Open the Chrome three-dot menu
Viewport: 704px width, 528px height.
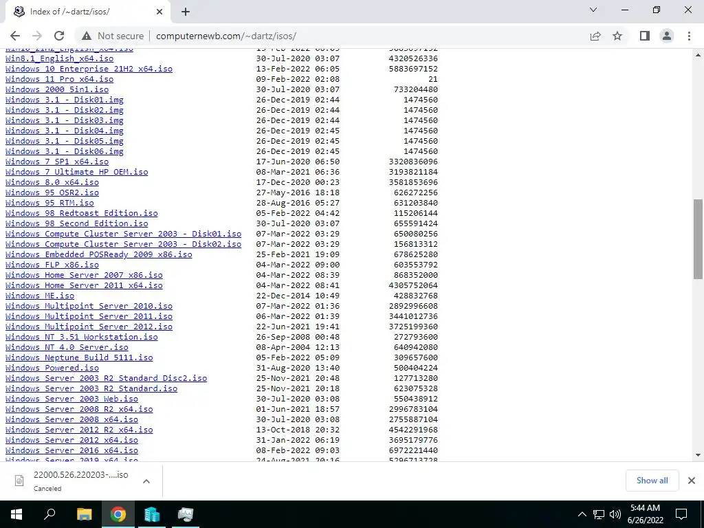click(689, 36)
